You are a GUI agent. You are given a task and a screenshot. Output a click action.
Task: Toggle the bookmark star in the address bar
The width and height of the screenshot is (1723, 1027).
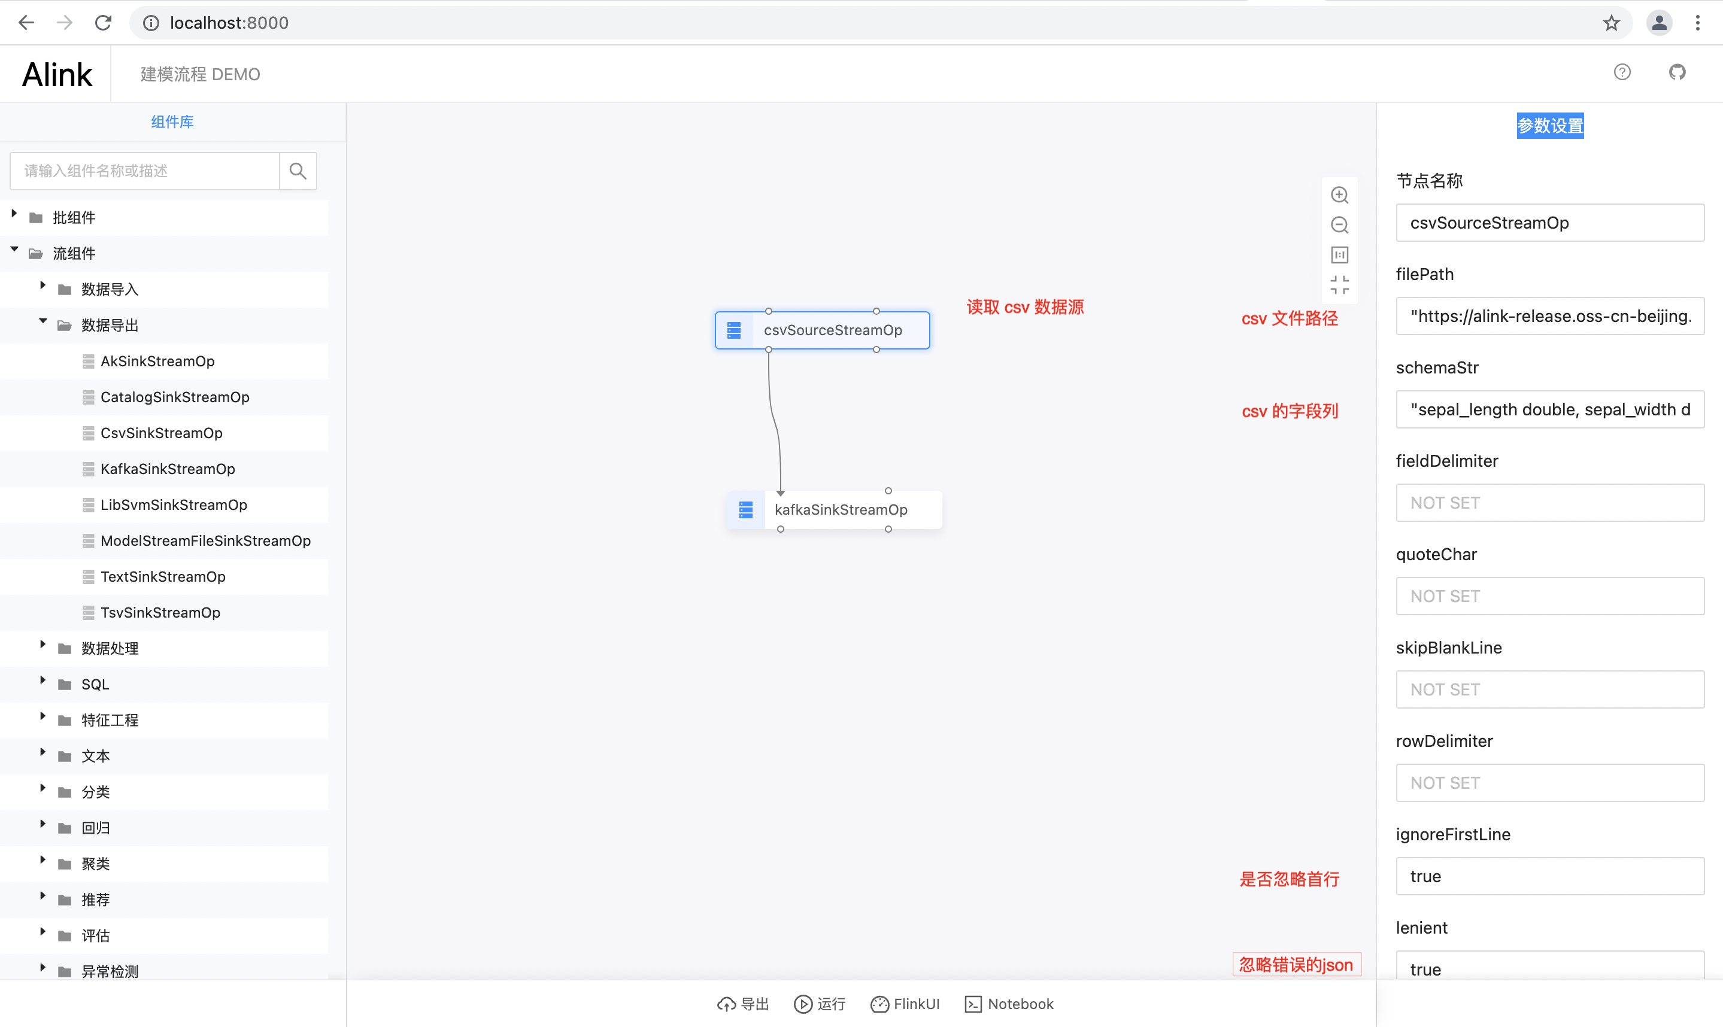[x=1611, y=22]
